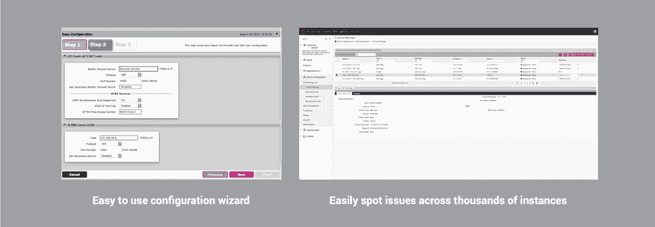Screen dimensions: 655x227
Task: Open the Use Secondary Server dropdown
Action: tap(111, 155)
